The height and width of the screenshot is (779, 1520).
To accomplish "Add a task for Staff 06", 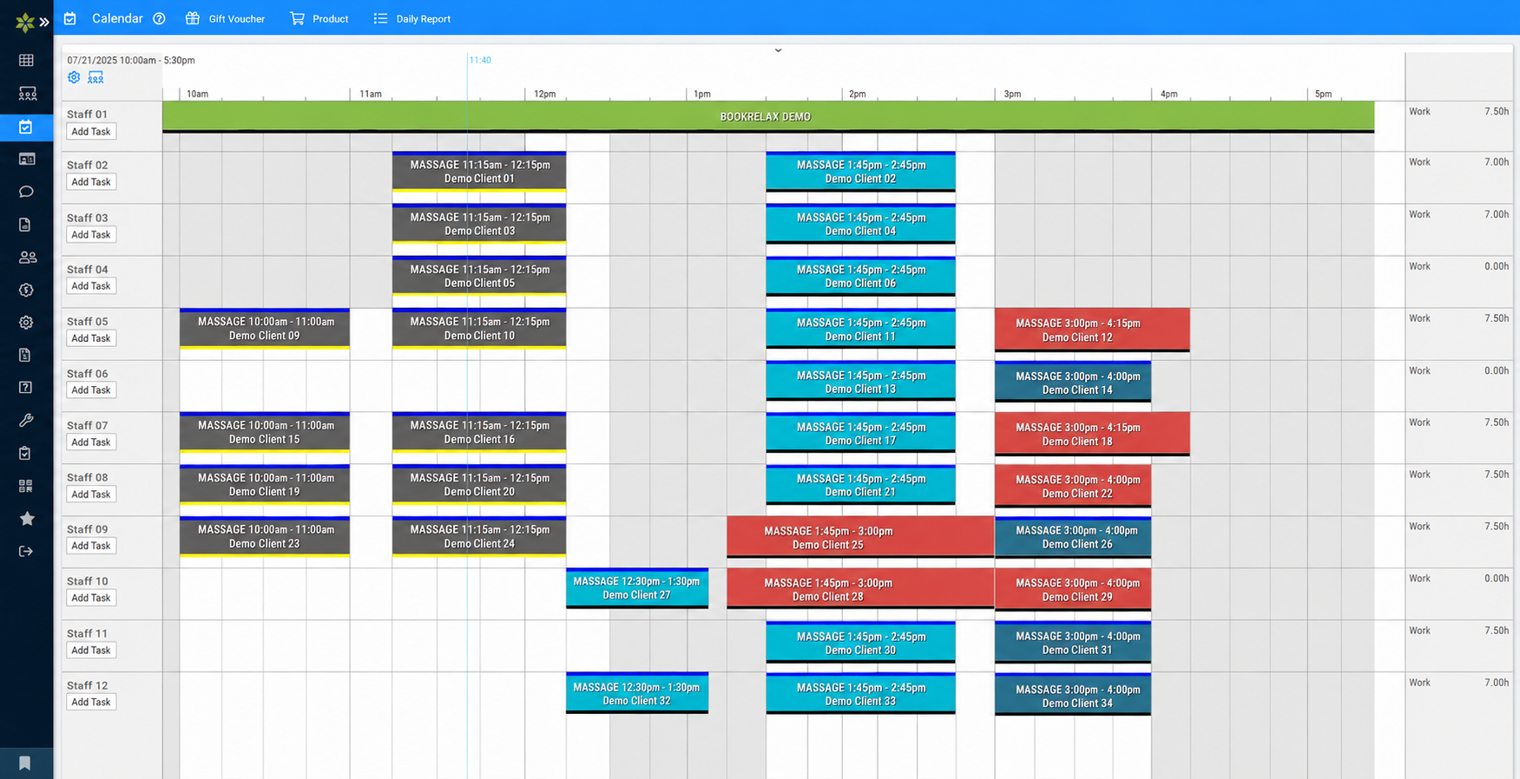I will [x=91, y=390].
